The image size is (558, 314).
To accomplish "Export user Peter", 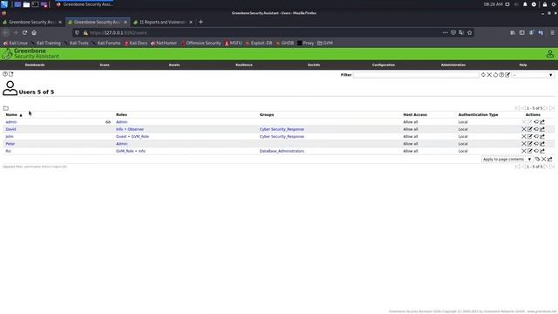I will [542, 144].
